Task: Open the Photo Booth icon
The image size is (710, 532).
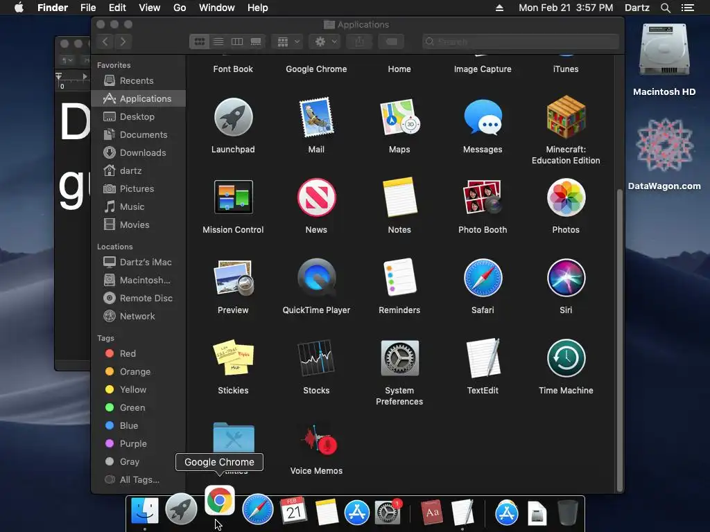Action: pyautogui.click(x=483, y=197)
